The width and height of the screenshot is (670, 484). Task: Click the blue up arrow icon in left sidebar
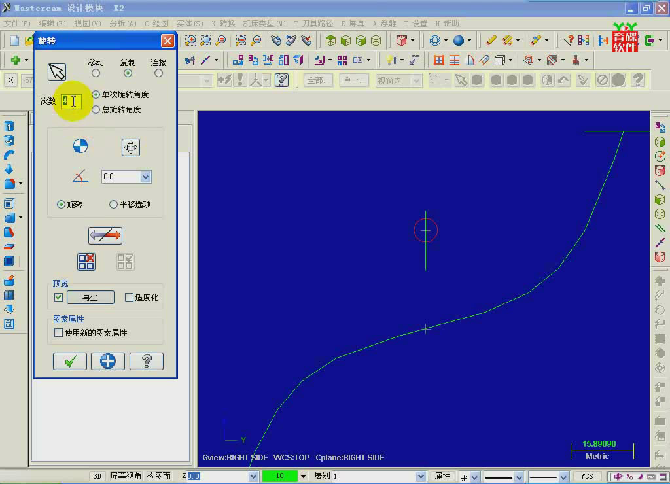point(9,126)
